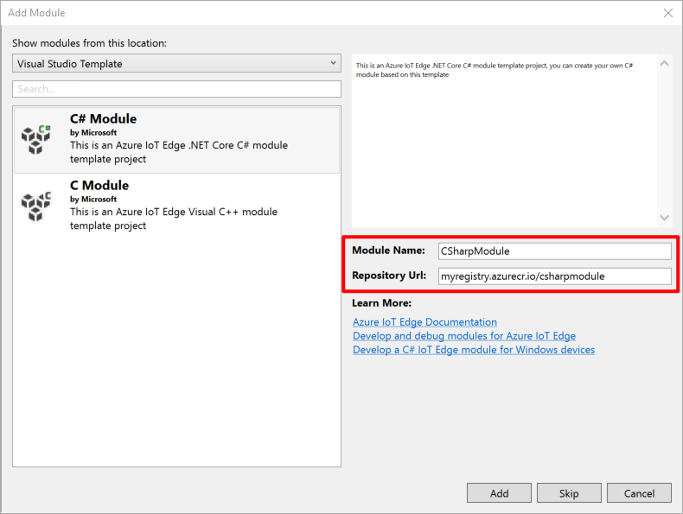Click the C# module description text
This screenshot has height=514, width=683.
coord(179,152)
